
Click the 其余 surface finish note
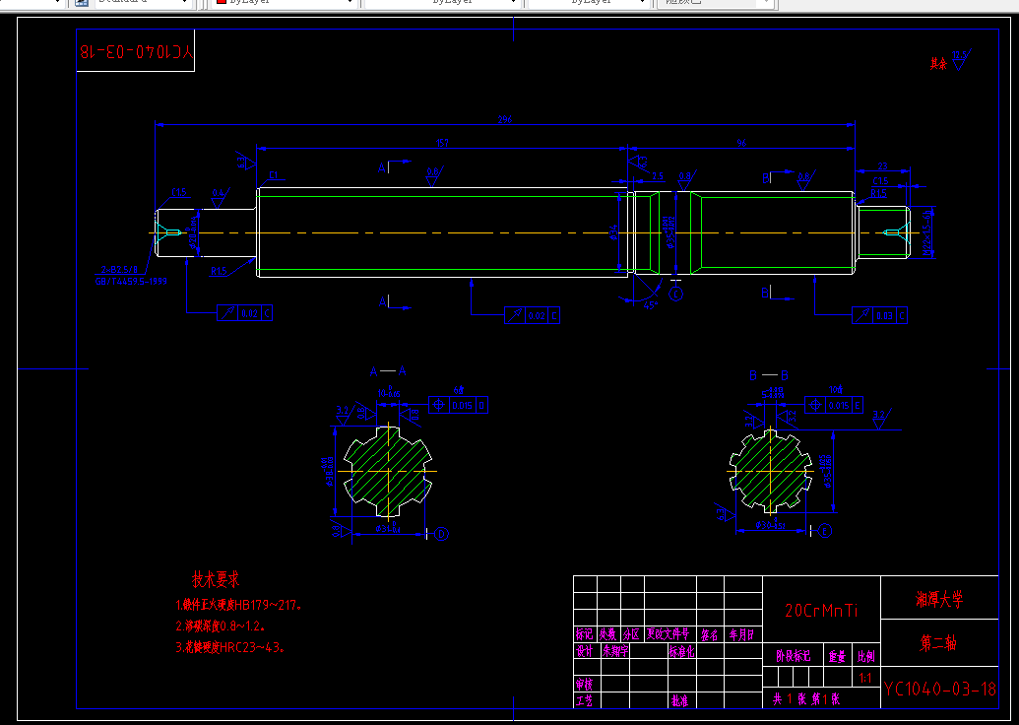click(937, 64)
